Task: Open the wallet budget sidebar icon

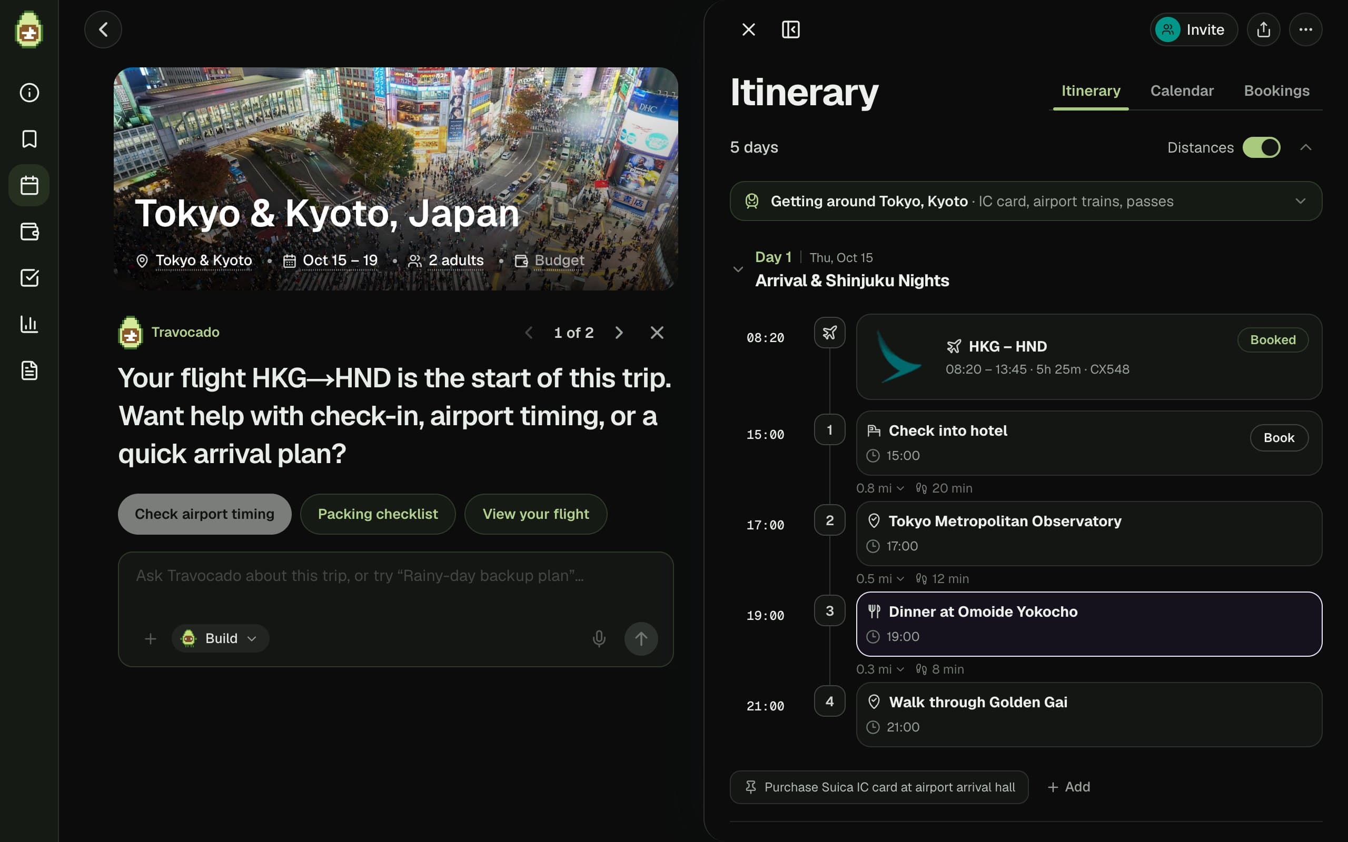Action: pyautogui.click(x=29, y=231)
